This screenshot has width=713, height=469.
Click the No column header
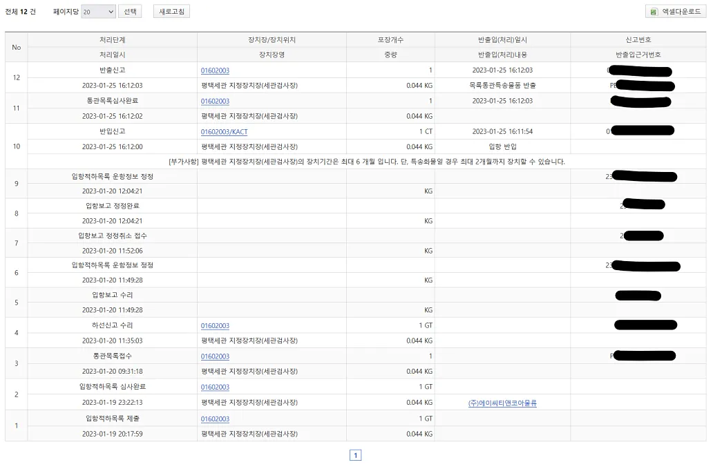point(16,47)
